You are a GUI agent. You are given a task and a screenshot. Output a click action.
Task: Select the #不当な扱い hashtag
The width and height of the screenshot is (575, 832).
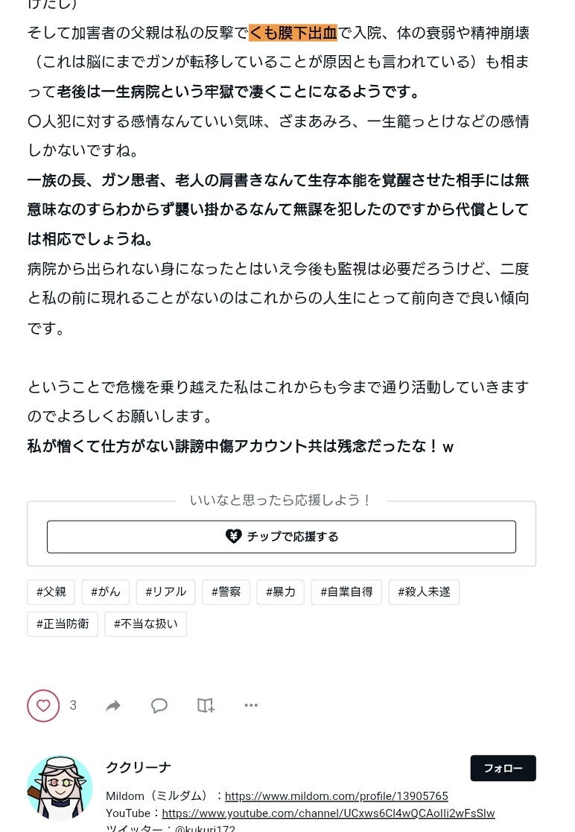coord(146,623)
